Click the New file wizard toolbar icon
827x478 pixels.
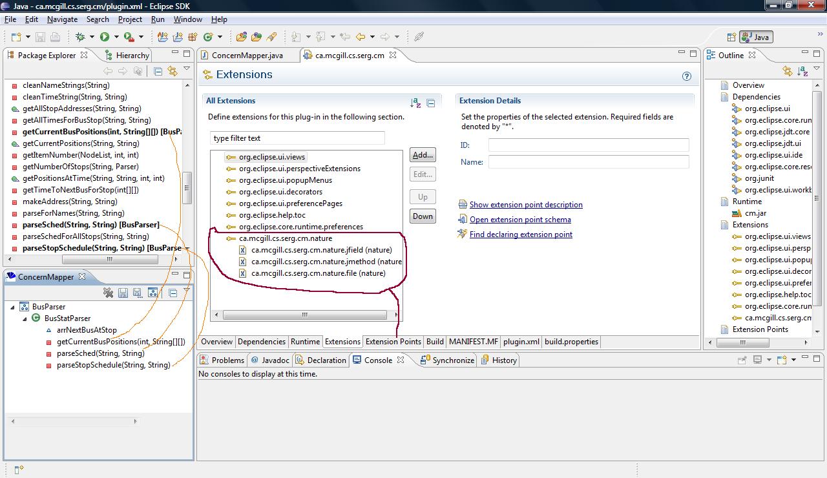[x=16, y=37]
